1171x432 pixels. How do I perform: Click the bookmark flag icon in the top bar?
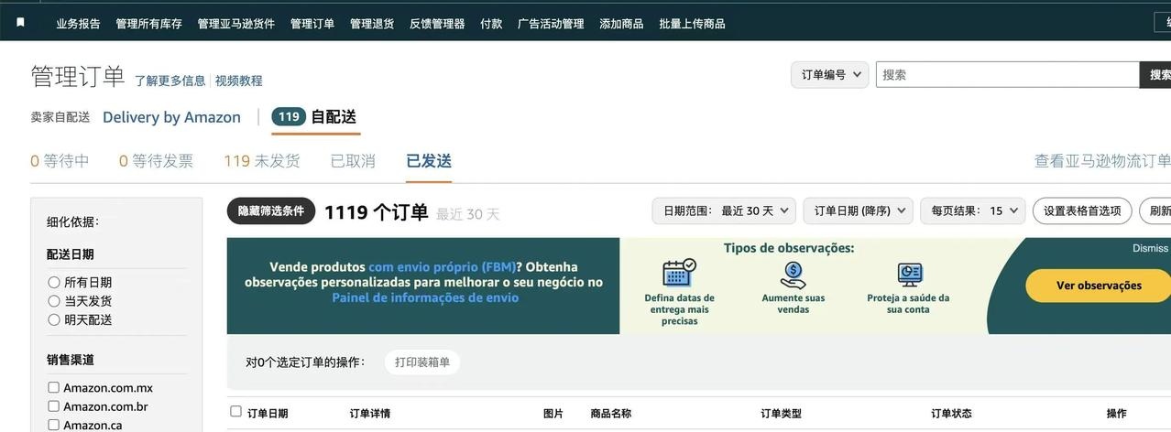(x=21, y=23)
